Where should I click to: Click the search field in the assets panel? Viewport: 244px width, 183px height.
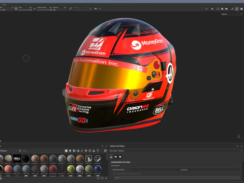[x=41, y=150]
